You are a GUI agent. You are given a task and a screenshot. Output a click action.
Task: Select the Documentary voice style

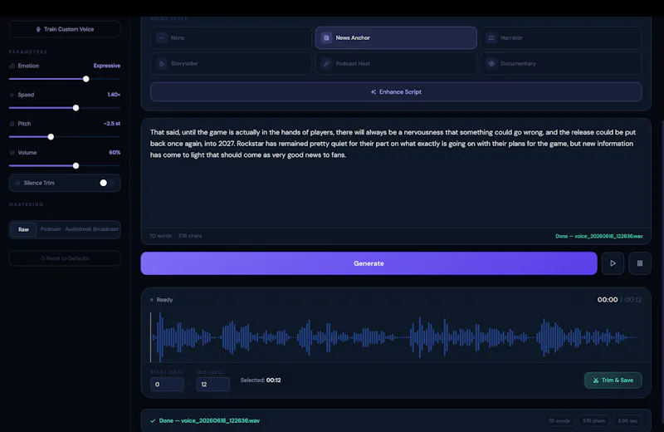tap(561, 64)
